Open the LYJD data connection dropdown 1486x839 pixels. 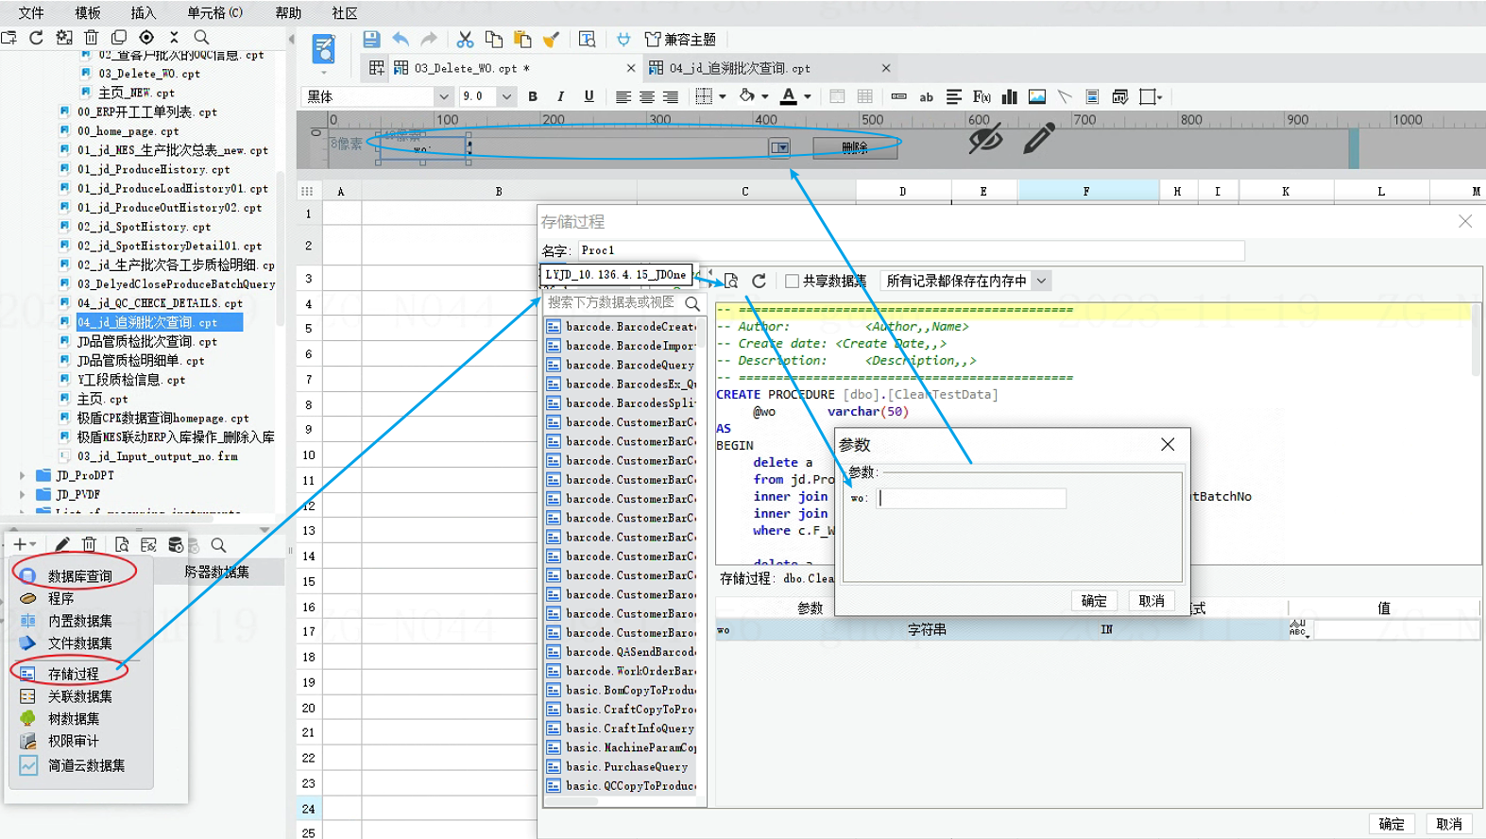tap(617, 275)
